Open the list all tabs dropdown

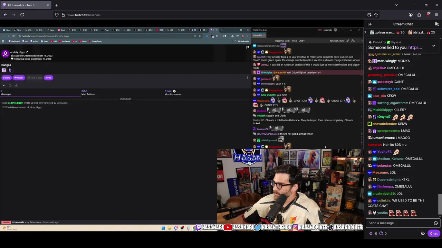pyautogui.click(x=396, y=5)
